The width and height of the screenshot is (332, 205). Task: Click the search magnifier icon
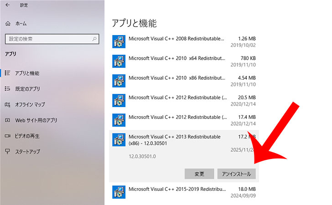(94, 39)
